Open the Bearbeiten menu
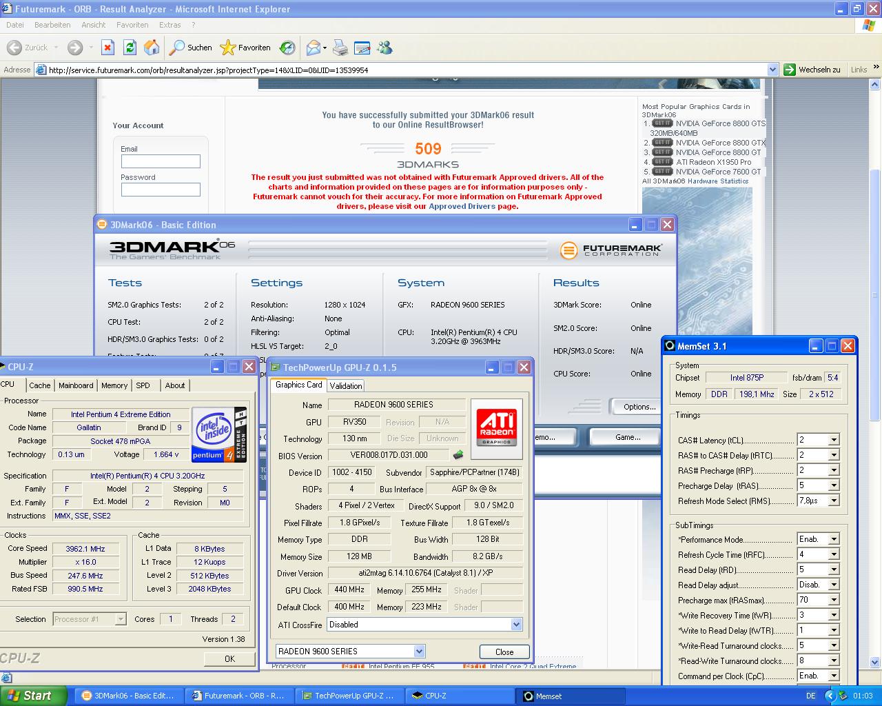The image size is (882, 706). [x=52, y=25]
